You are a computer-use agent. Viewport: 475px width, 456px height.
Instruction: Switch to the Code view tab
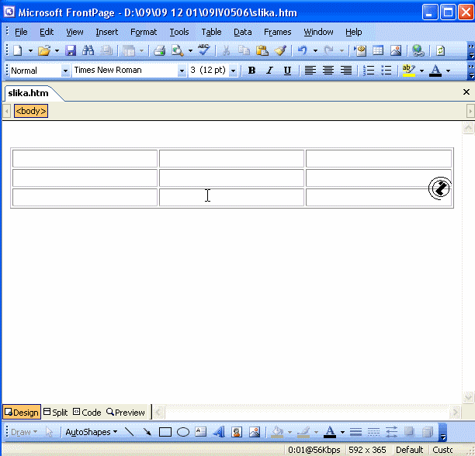point(87,413)
